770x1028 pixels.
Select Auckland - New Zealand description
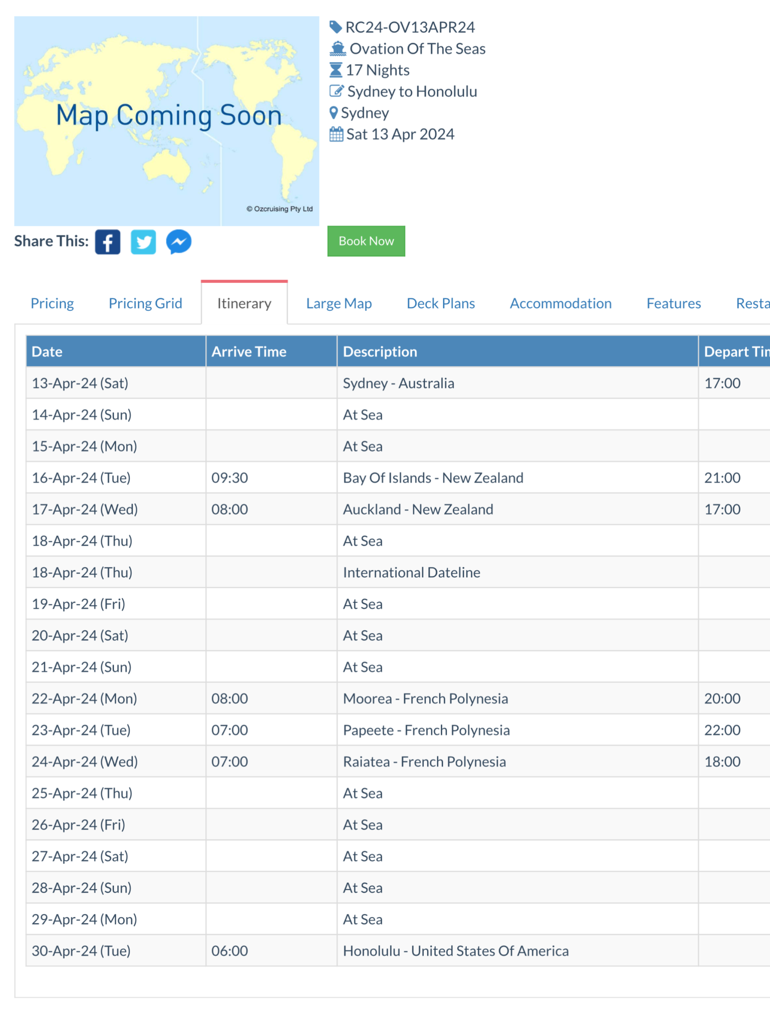click(418, 509)
